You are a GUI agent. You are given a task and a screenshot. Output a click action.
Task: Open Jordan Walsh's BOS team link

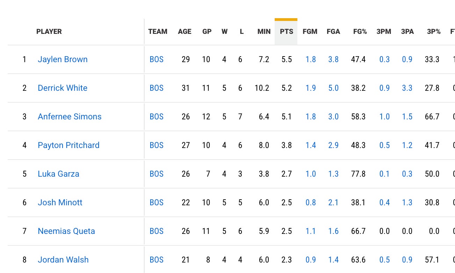pos(157,260)
